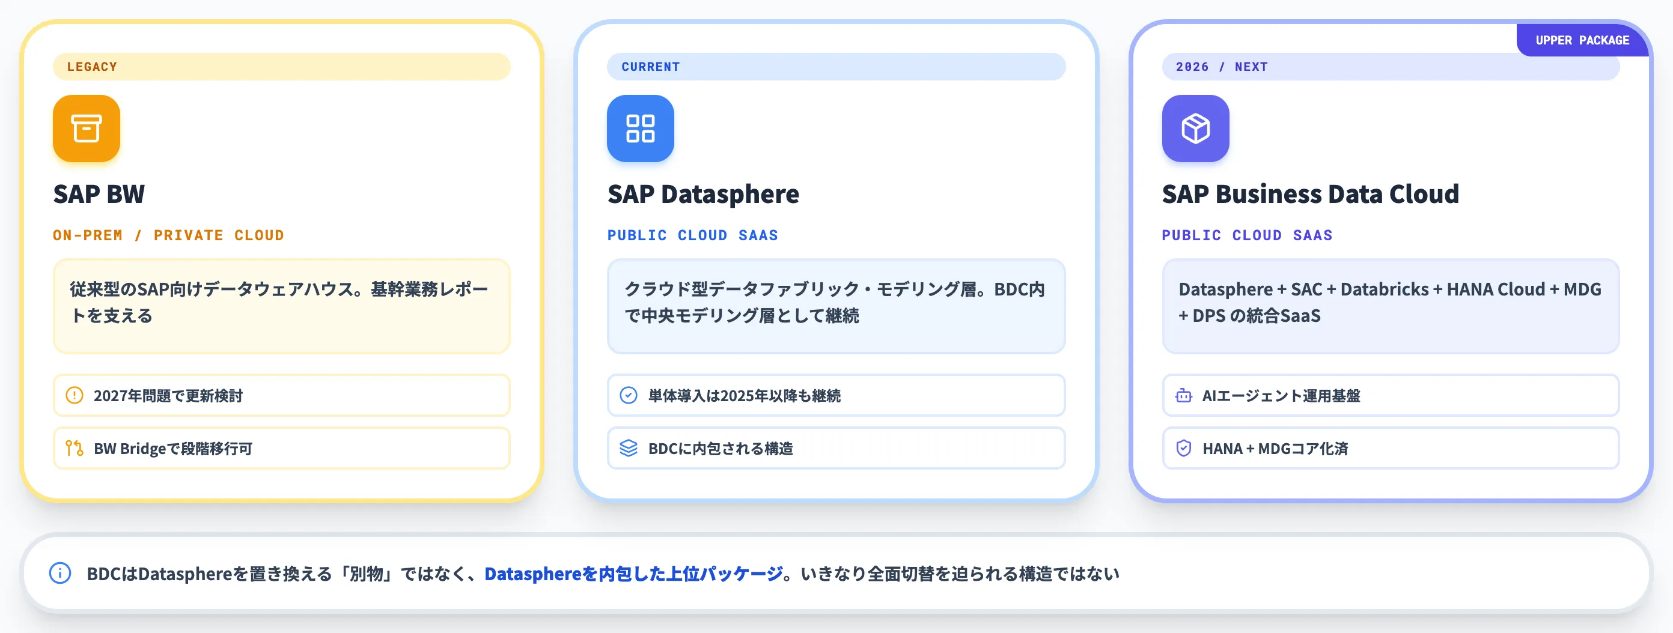The image size is (1673, 633).
Task: Click the warning circle icon beside 2027年問題で更新検討
Action: 75,395
